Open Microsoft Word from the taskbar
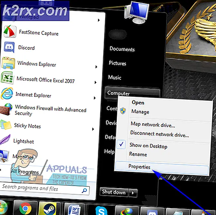The width and height of the screenshot is (216, 215). pos(74,209)
